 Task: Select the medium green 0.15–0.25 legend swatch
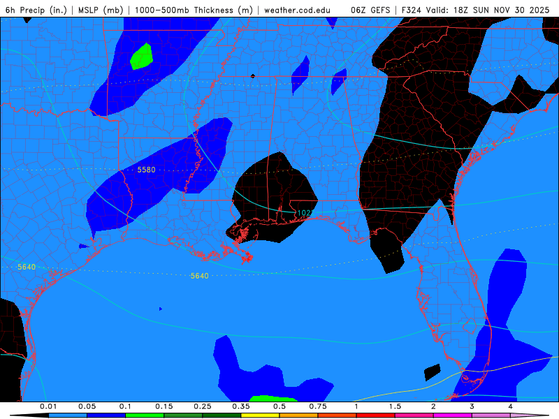[183, 416]
